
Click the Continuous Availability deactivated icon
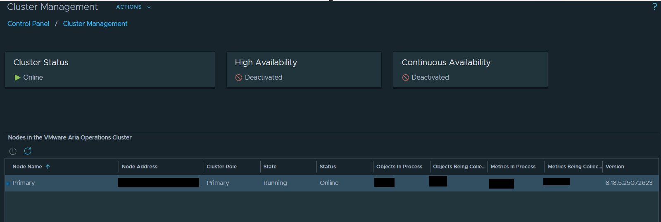pos(406,78)
